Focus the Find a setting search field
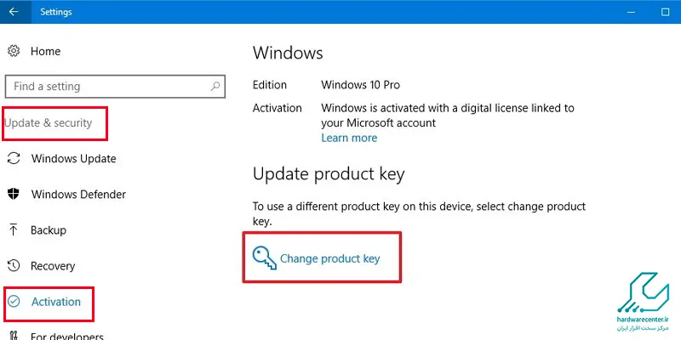The height and width of the screenshot is (340, 681). click(x=115, y=87)
